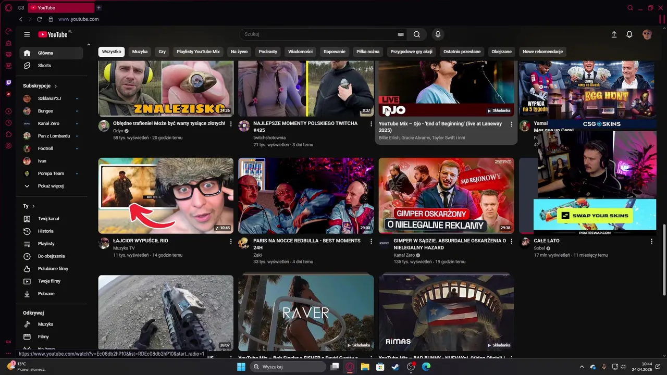Open a new browser tab

(98, 8)
